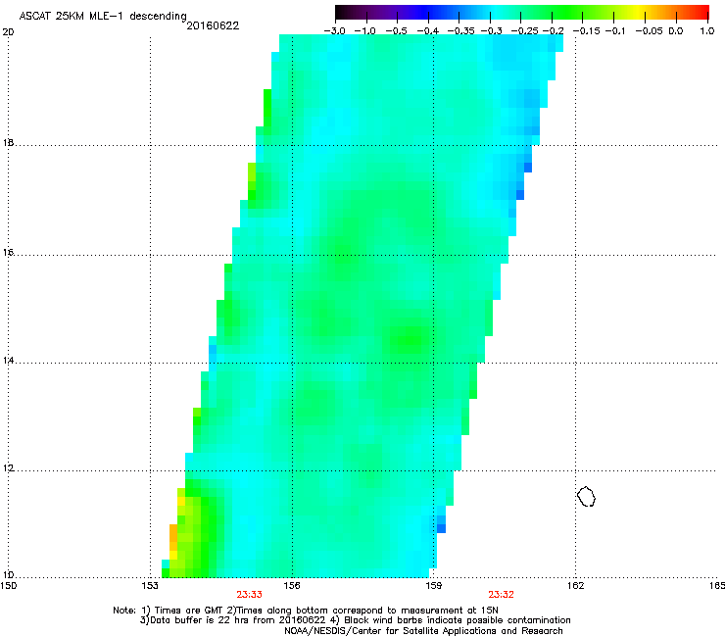This screenshot has height=637, width=725.
Task: Click longitude axis label 162
Action: click(x=575, y=586)
